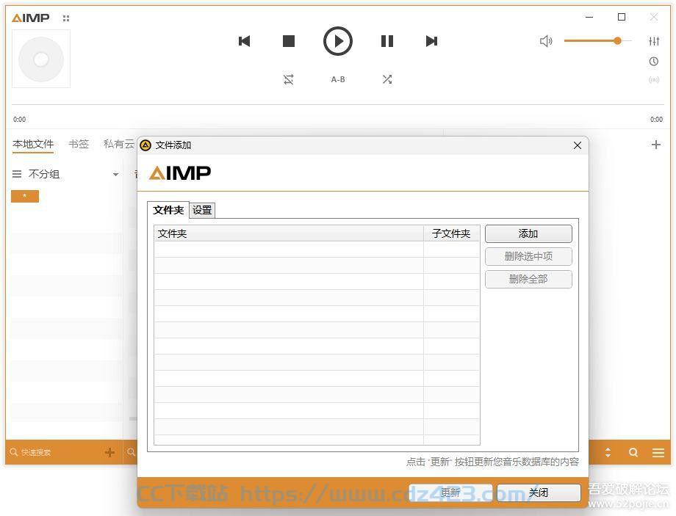This screenshot has width=676, height=516.
Task: Click the AIMP icon in the dialog title bar
Action: click(x=145, y=145)
